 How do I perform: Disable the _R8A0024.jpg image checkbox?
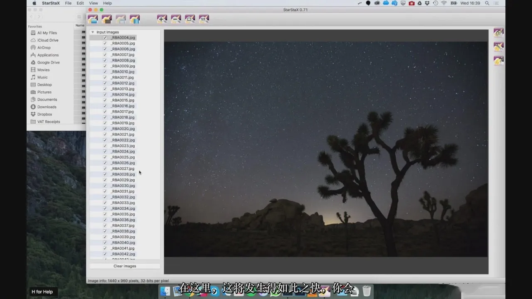[x=105, y=152]
